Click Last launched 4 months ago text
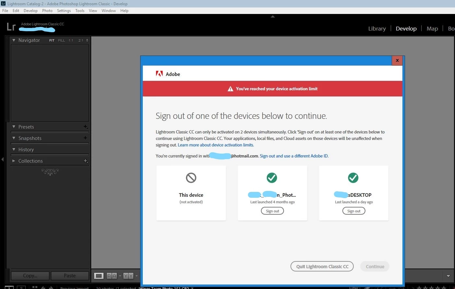455x289 pixels. 272,202
